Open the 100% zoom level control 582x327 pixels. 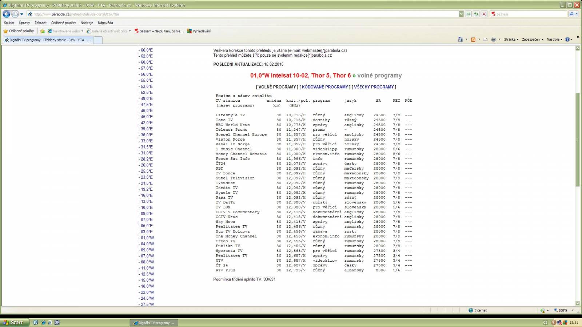[564, 310]
